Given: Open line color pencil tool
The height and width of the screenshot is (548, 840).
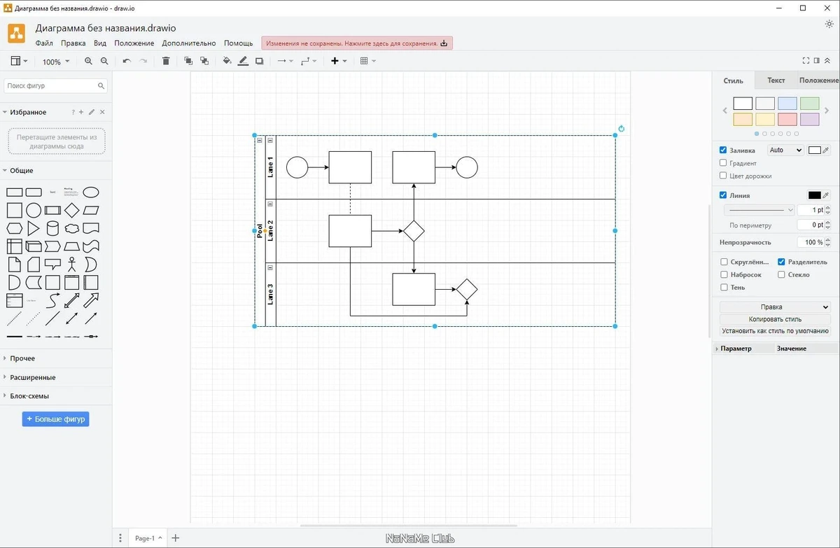Looking at the screenshot, I should [243, 62].
